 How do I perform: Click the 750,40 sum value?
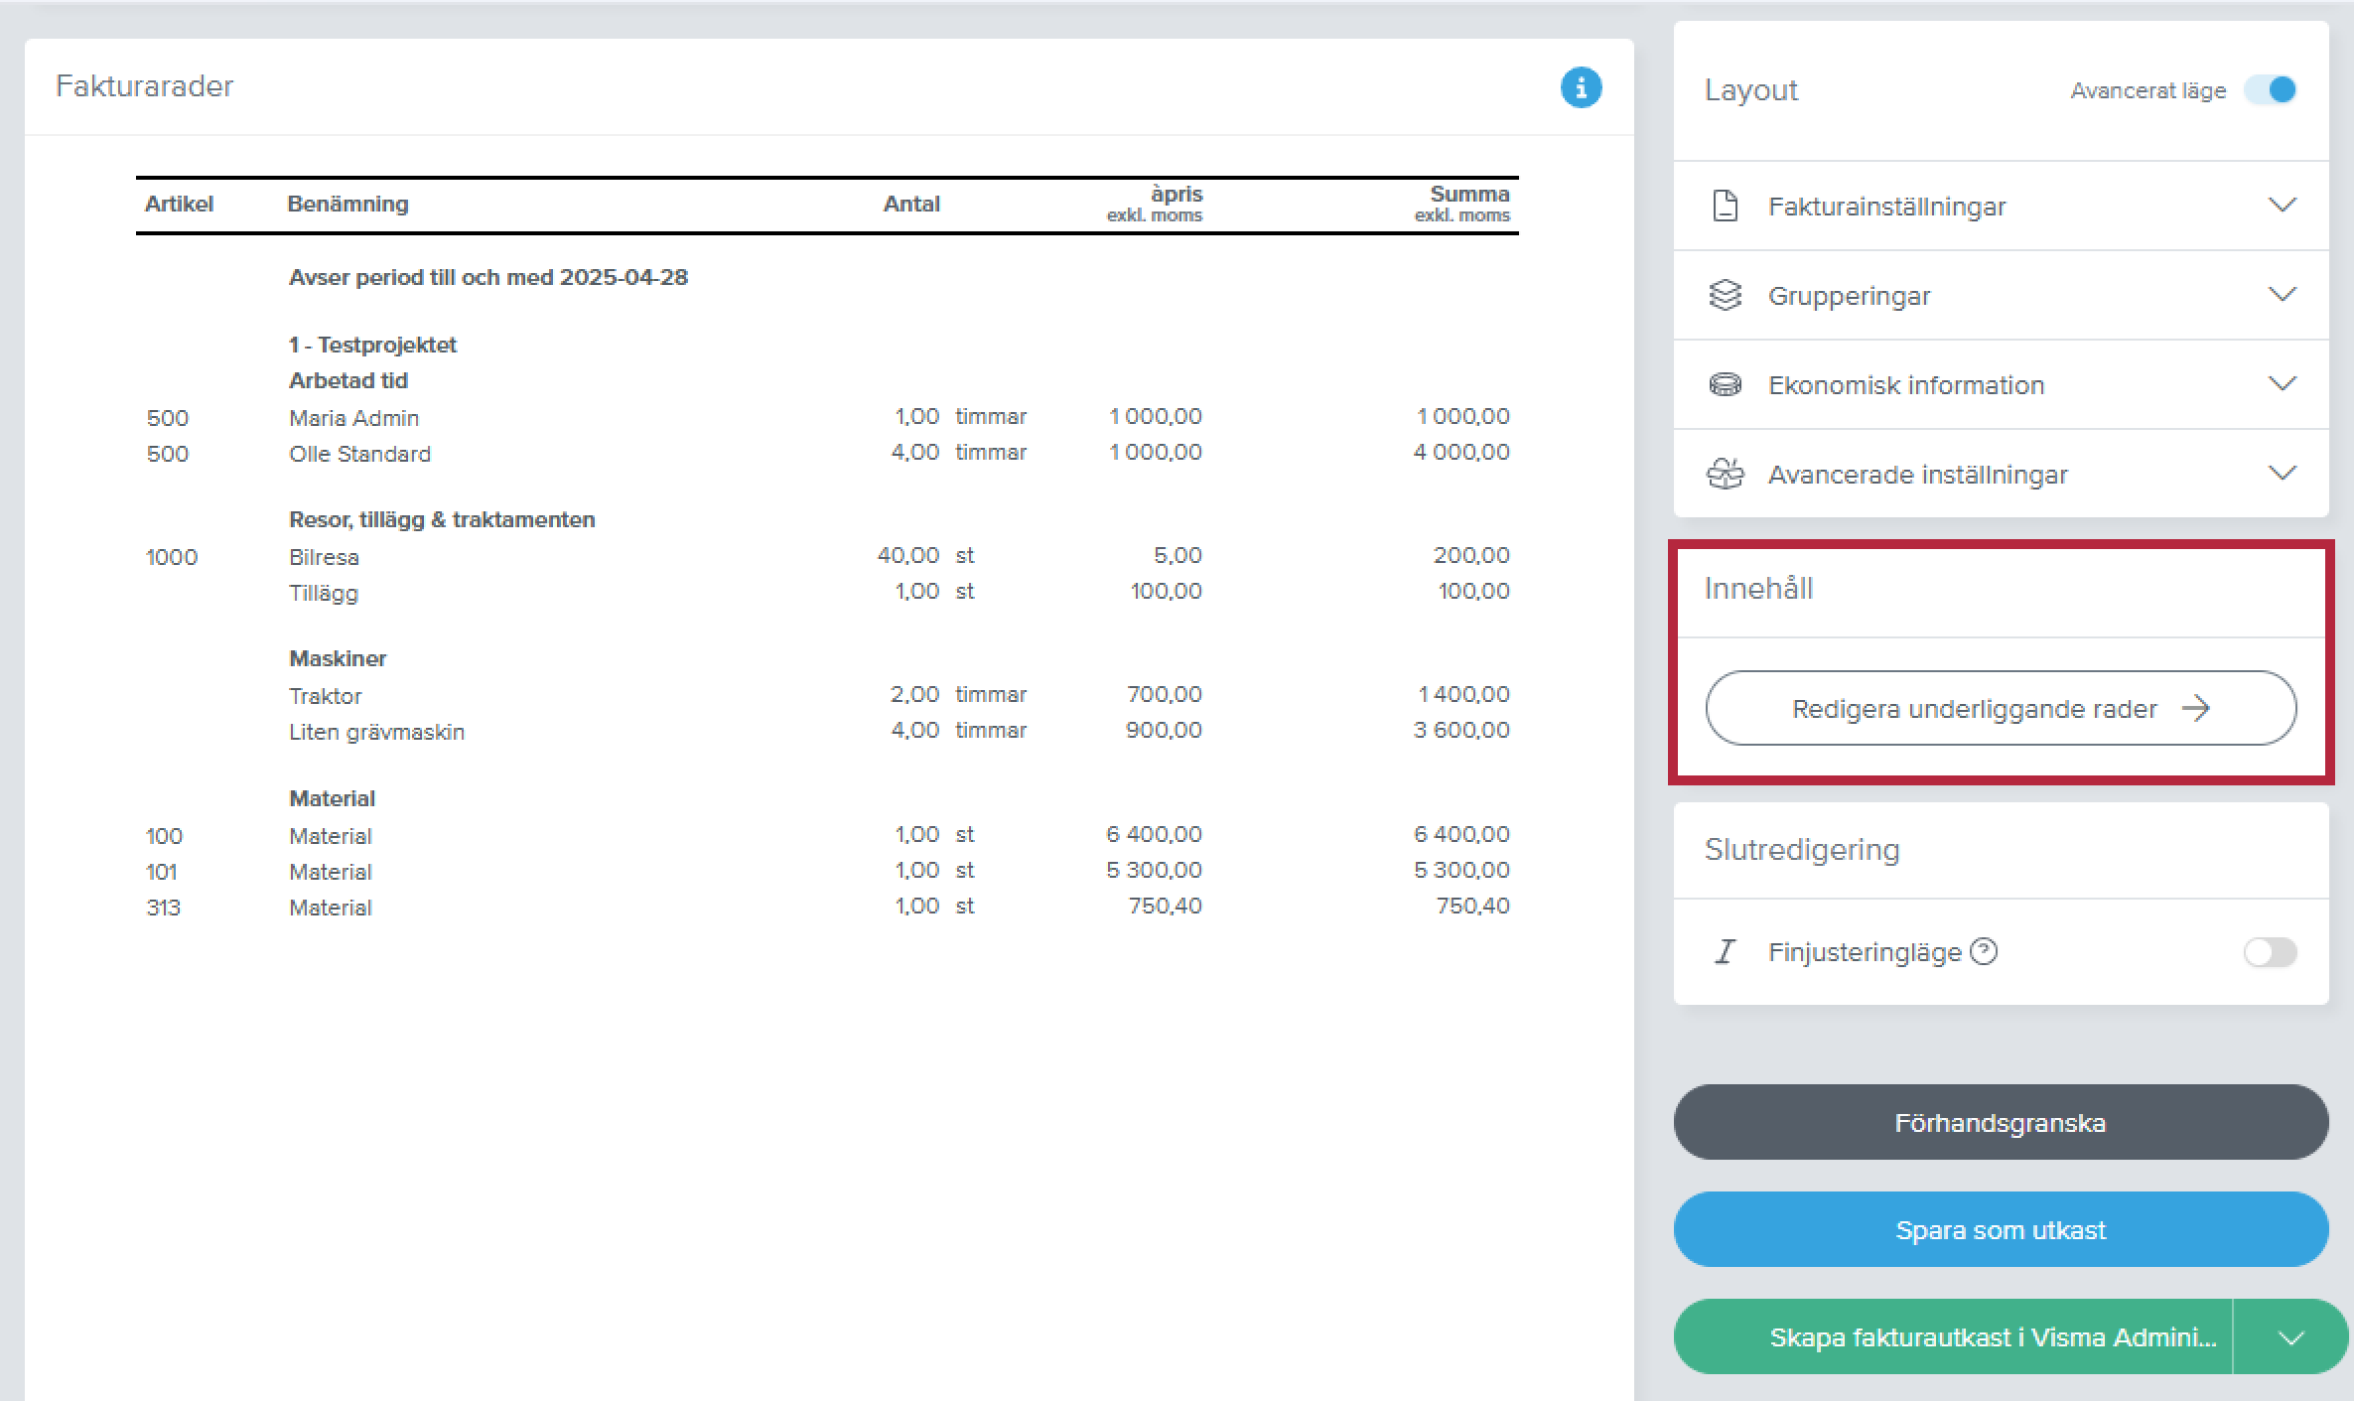[1473, 906]
